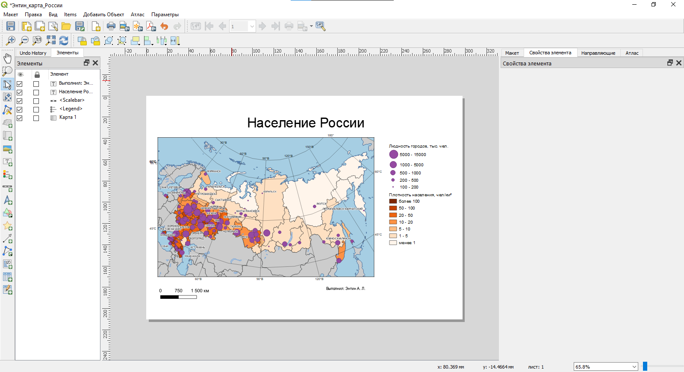Viewport: 684px width, 372px height.
Task: Activate the Select/Move item tool
Action: pos(8,84)
